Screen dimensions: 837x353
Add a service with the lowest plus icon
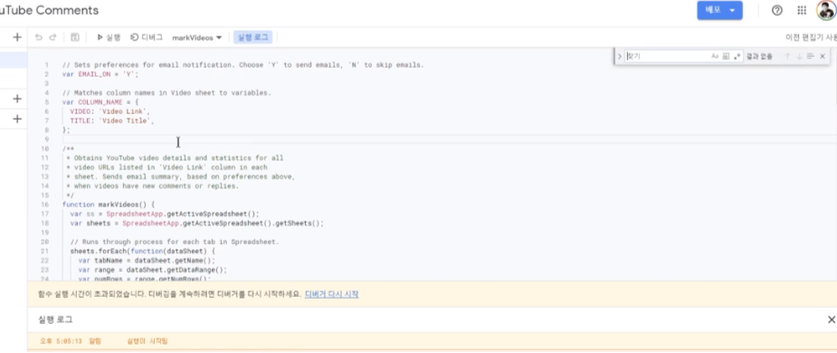pyautogui.click(x=17, y=119)
